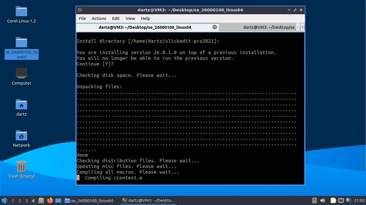This screenshot has width=366, height=205.
Task: Select the first dartz@VM3 terminal tab
Action: pos(148,27)
